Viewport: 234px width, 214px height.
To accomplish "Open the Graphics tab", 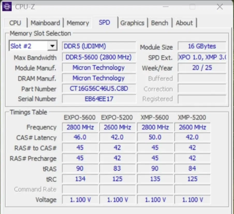I will point(132,23).
